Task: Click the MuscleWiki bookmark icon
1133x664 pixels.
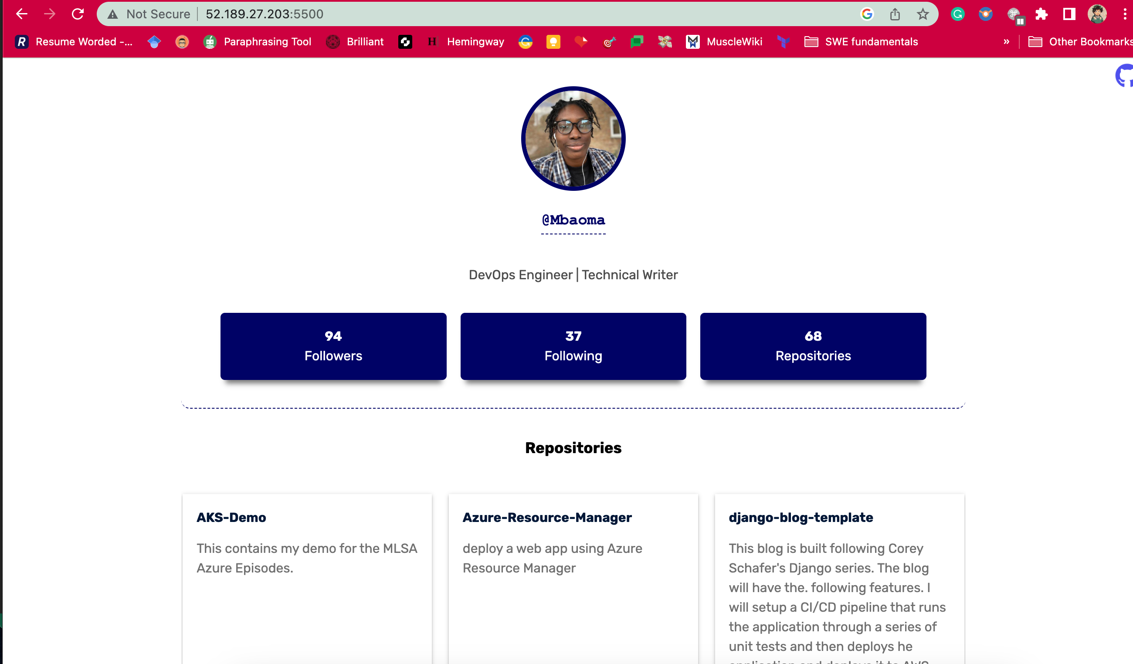Action: click(x=692, y=42)
